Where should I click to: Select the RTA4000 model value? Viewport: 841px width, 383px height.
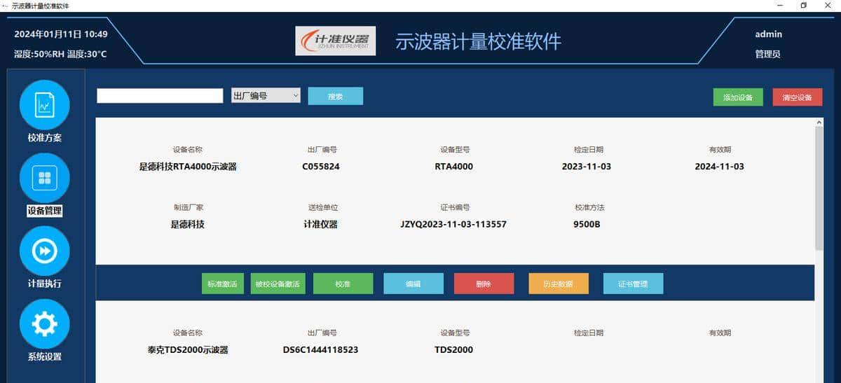(x=454, y=167)
